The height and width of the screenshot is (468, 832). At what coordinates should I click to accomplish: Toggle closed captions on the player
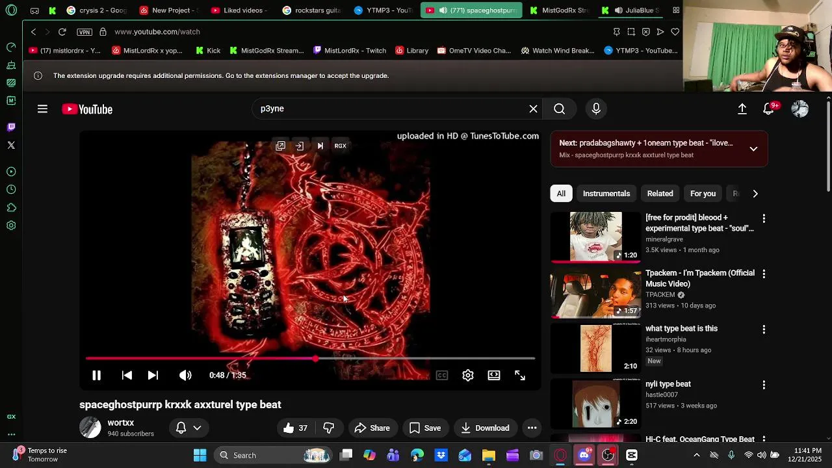(442, 375)
